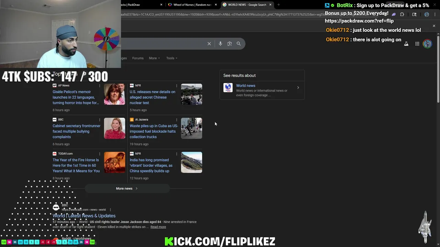Click More news button

(127, 188)
